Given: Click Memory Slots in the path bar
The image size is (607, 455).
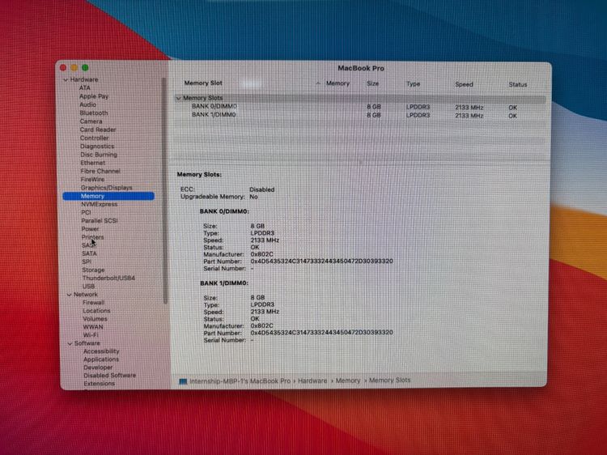Looking at the screenshot, I should click(389, 381).
